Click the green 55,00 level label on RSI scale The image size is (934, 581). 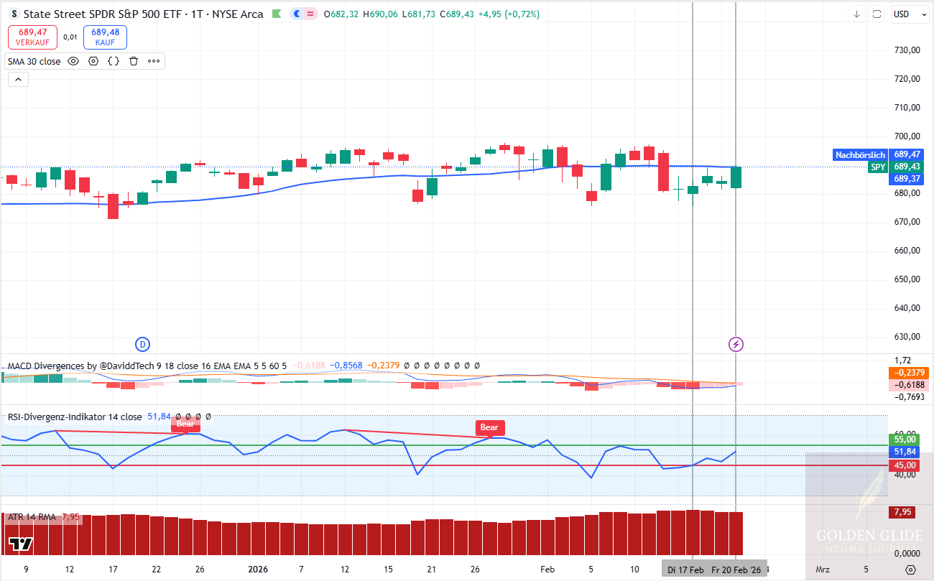[904, 439]
